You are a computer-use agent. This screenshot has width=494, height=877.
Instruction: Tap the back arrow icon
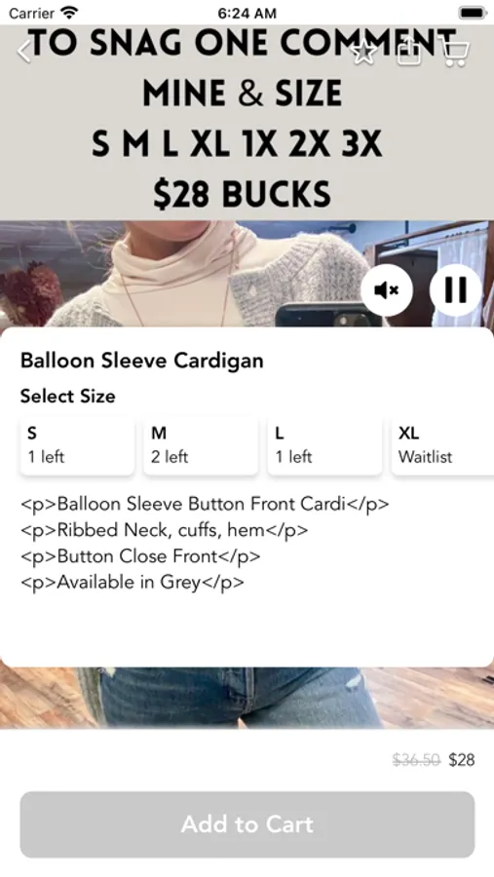(24, 52)
